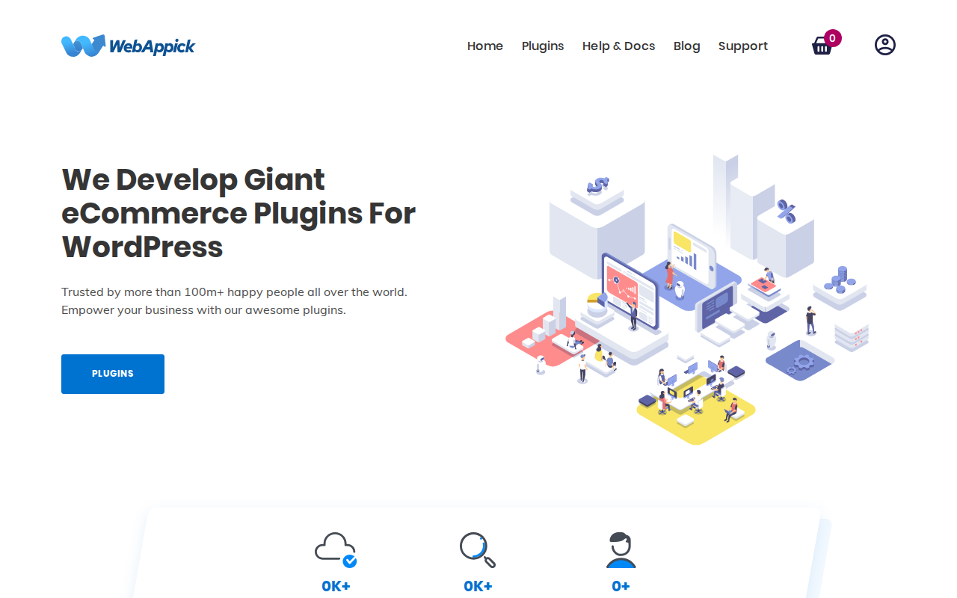Click the WebAppick logo
The height and width of the screenshot is (598, 957).
point(128,46)
